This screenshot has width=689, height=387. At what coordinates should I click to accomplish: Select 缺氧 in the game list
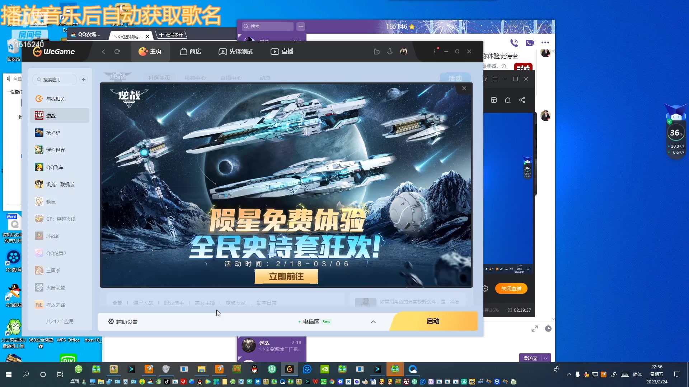pos(60,202)
